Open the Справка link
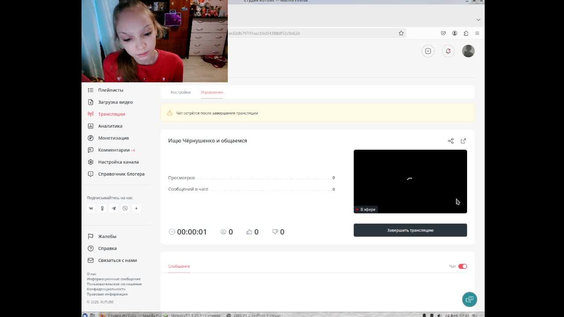This screenshot has width=564, height=317. pyautogui.click(x=108, y=248)
